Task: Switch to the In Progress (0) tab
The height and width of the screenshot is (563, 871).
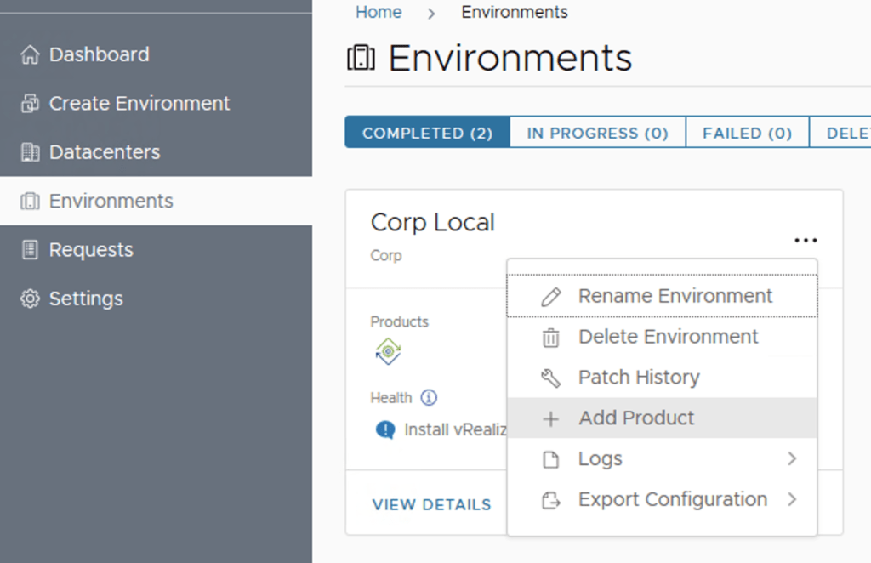Action: (x=597, y=134)
